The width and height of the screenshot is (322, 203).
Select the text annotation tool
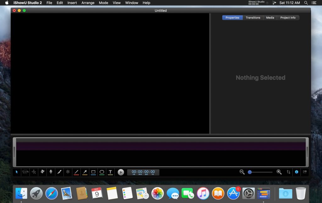pyautogui.click(x=110, y=172)
